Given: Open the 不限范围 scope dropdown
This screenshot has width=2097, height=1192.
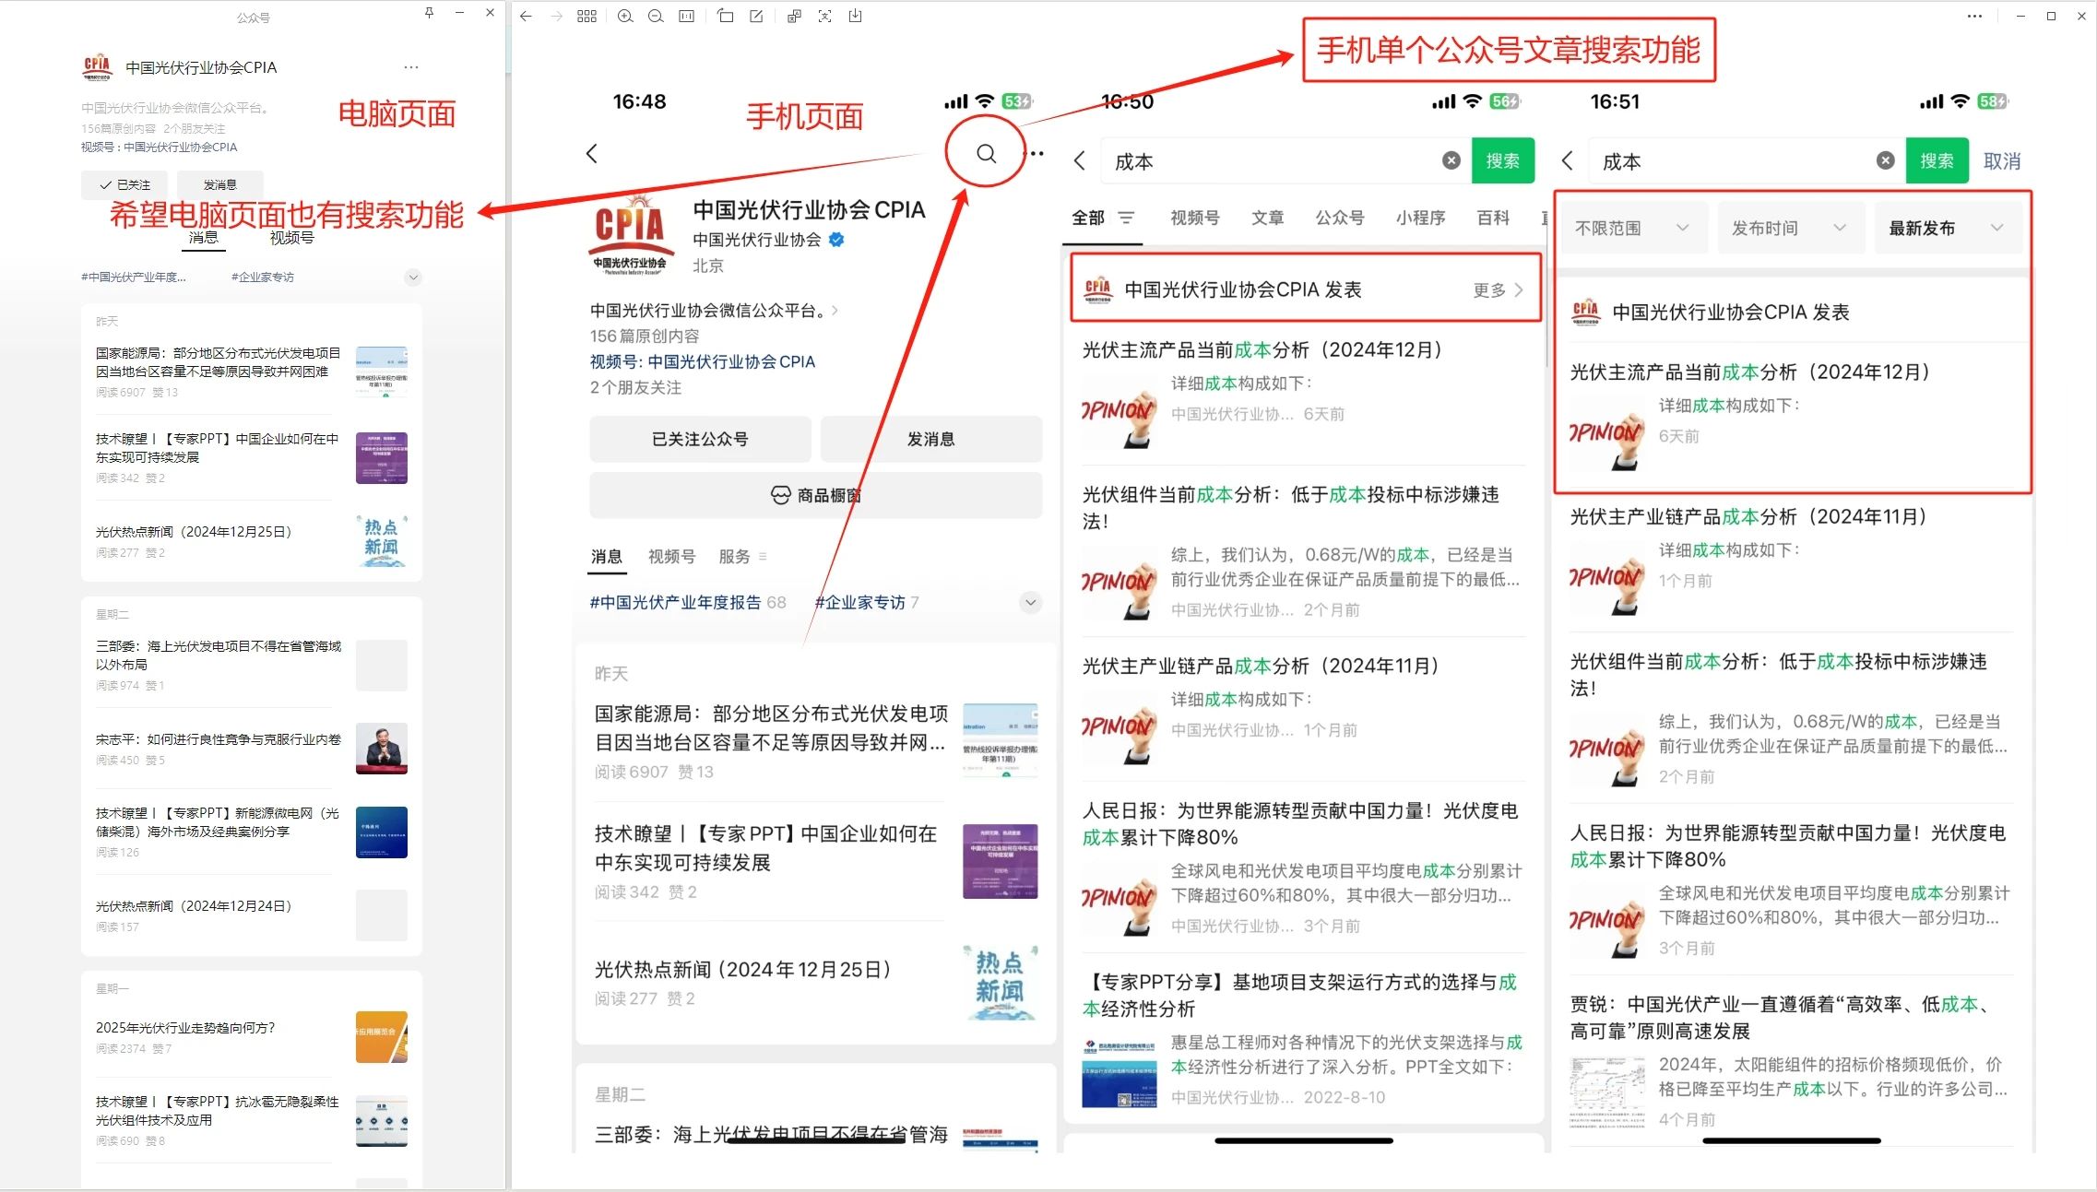Looking at the screenshot, I should 1631,228.
